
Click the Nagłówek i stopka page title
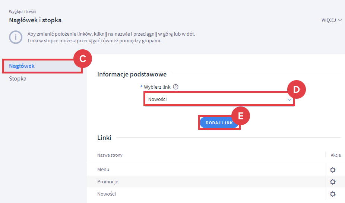coord(35,20)
